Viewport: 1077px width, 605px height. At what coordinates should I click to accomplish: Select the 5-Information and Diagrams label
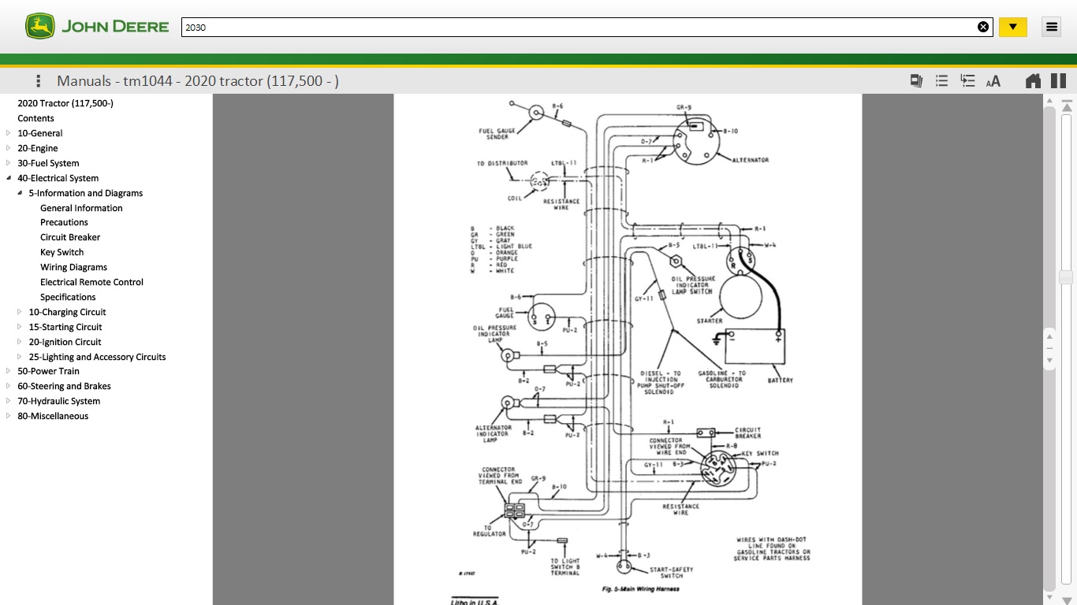[86, 193]
